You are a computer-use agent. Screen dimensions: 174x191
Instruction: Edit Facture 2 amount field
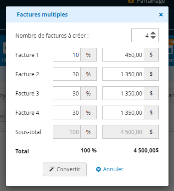[x=123, y=74]
